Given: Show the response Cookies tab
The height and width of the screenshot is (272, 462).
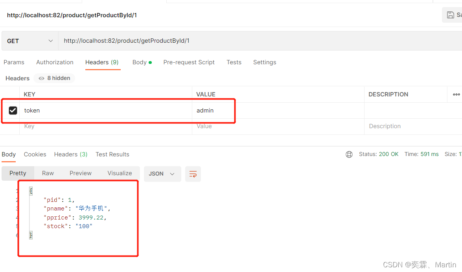Looking at the screenshot, I should [35, 154].
